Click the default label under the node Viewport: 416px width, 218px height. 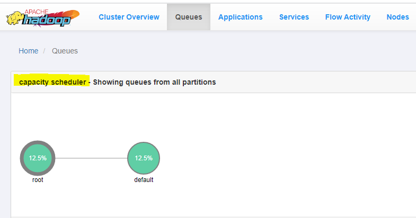pyautogui.click(x=144, y=180)
